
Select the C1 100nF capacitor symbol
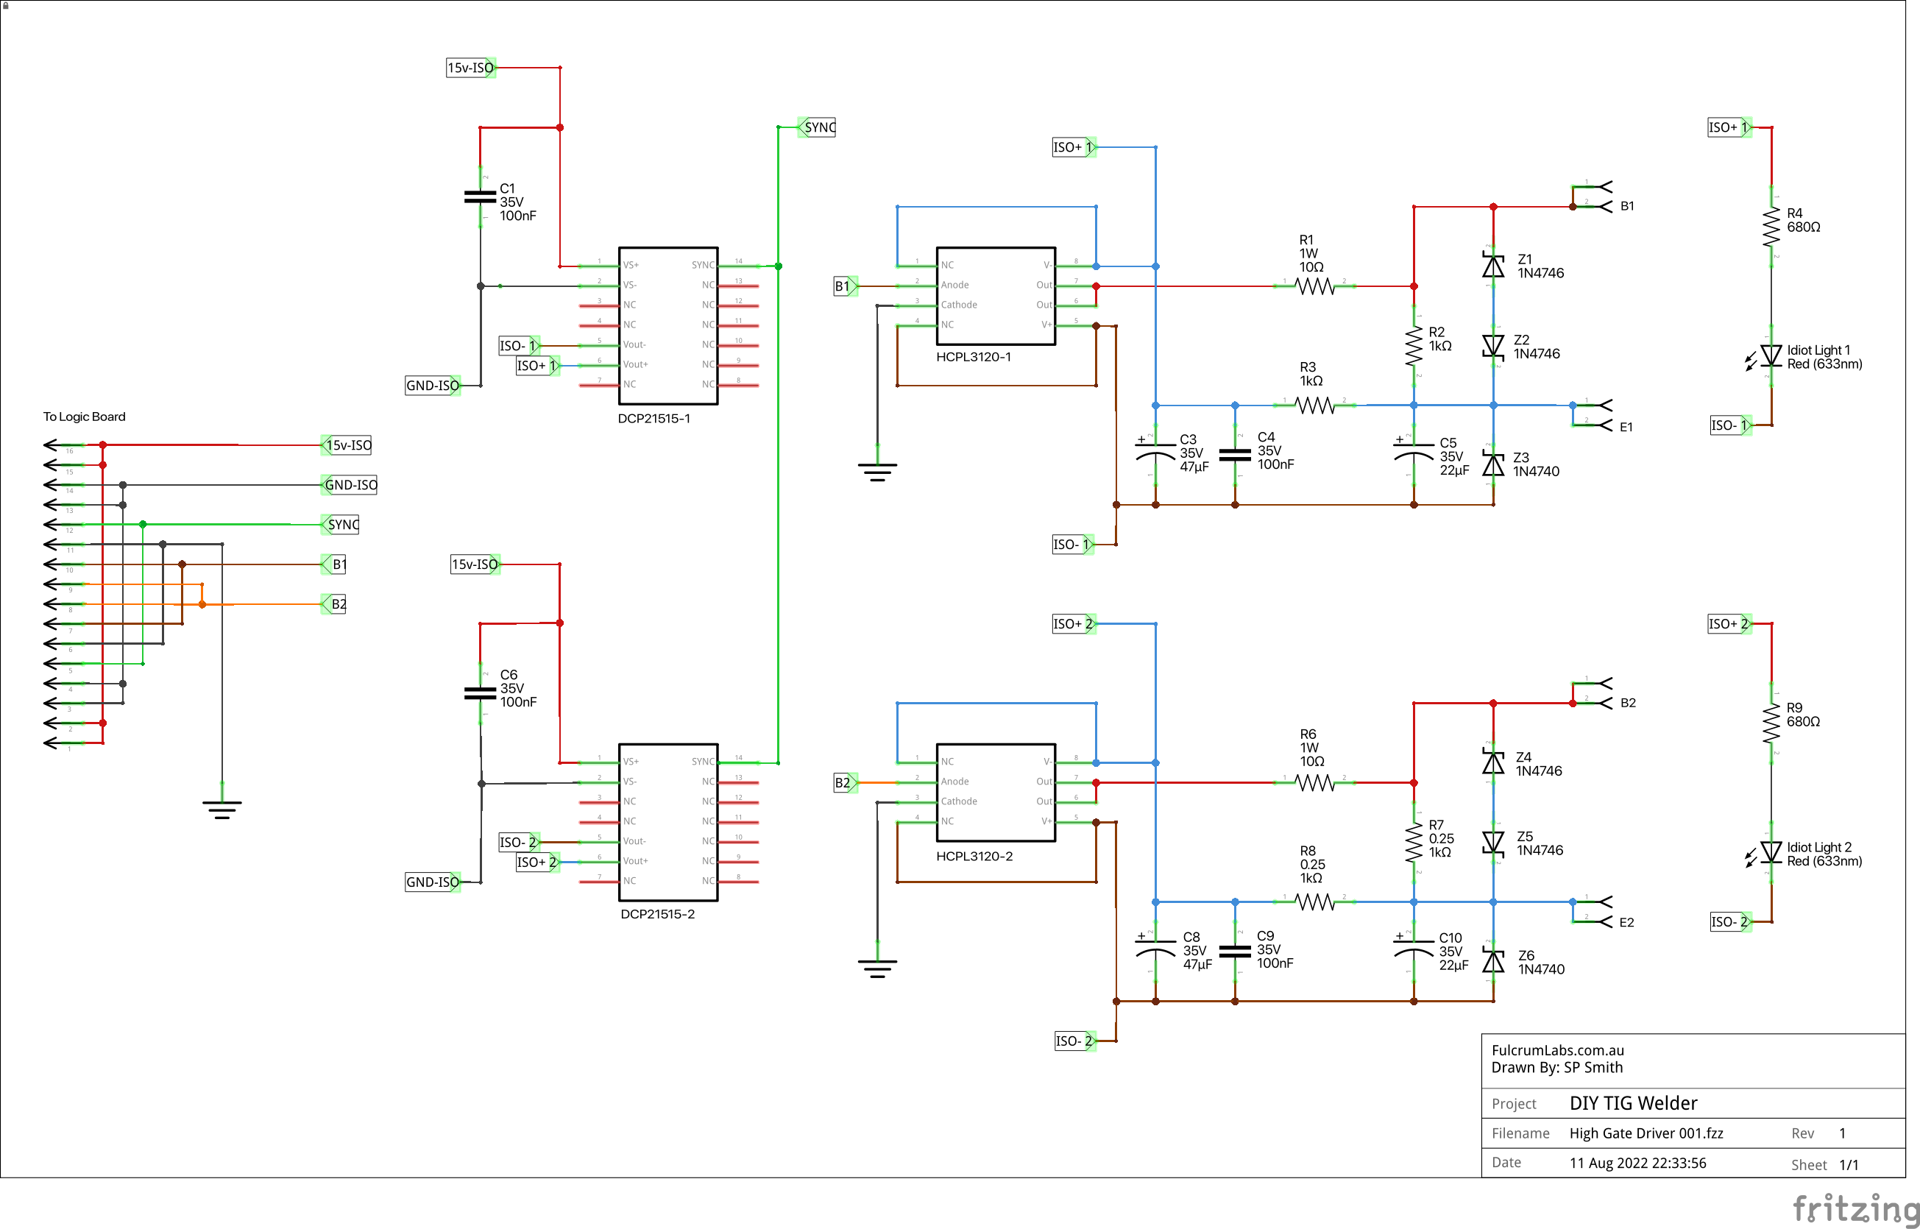pyautogui.click(x=481, y=197)
